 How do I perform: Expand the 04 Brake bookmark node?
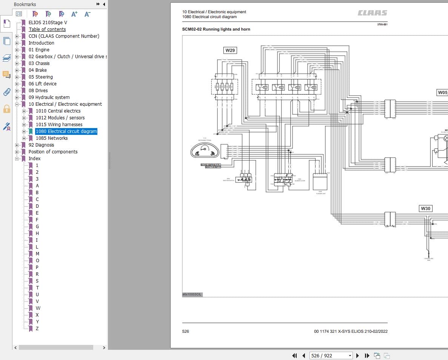17,70
